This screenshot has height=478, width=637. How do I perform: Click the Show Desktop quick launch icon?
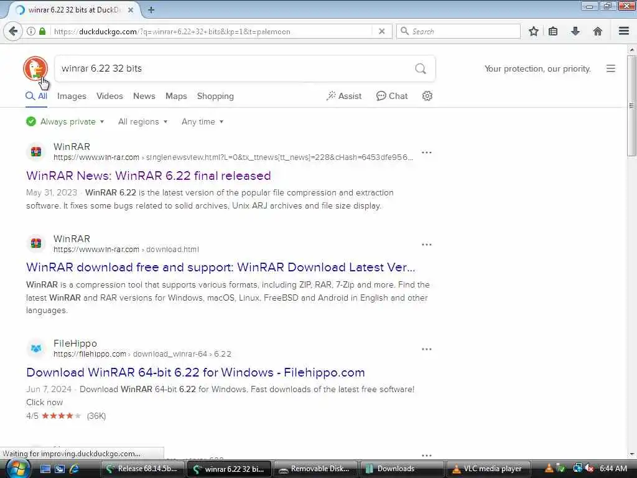pyautogui.click(x=45, y=469)
